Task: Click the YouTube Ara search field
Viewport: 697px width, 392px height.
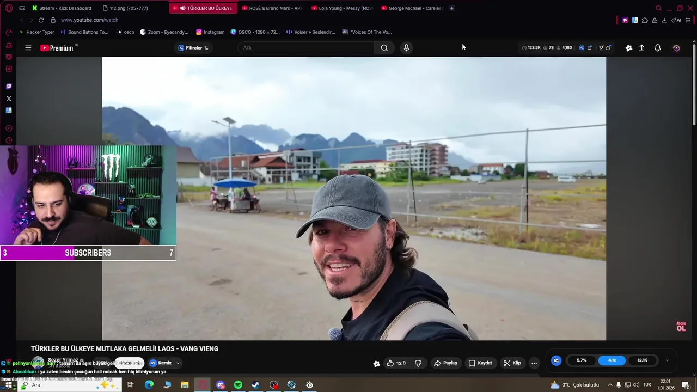Action: pos(306,48)
